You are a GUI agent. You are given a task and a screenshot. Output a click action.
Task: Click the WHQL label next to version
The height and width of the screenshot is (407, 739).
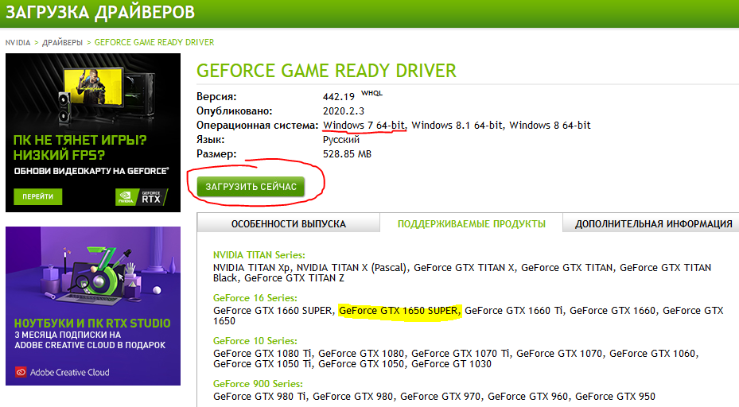tap(371, 93)
